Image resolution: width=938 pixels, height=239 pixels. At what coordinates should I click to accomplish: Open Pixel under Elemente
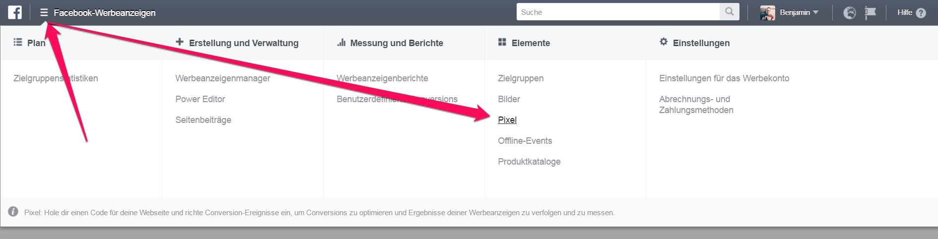coord(507,120)
